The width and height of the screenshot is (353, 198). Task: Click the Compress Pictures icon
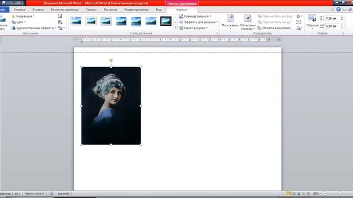coord(60,16)
